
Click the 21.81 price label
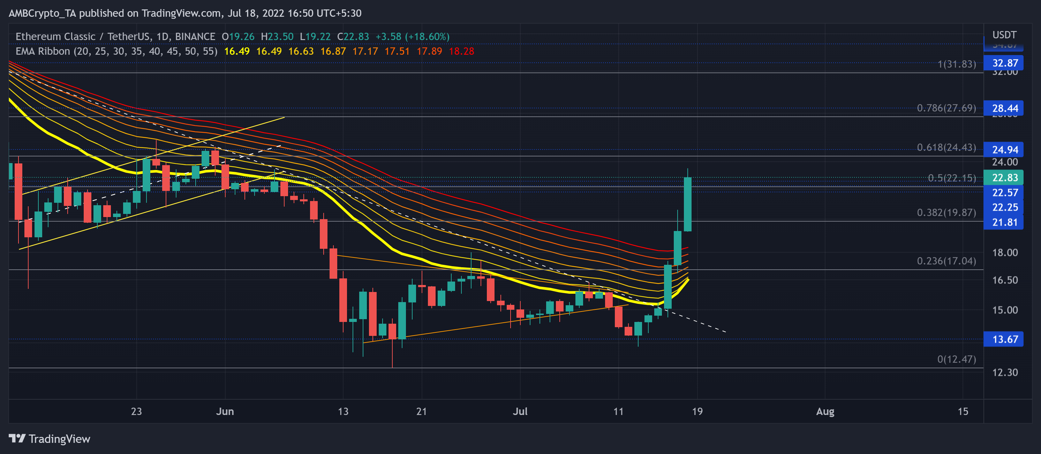(1004, 222)
